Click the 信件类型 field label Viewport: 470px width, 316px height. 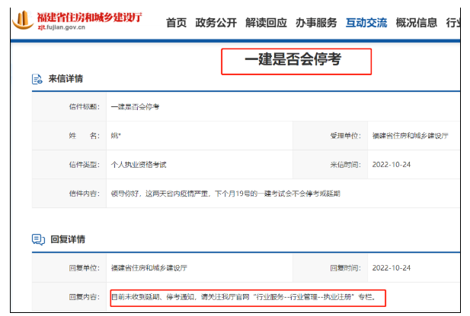click(85, 165)
